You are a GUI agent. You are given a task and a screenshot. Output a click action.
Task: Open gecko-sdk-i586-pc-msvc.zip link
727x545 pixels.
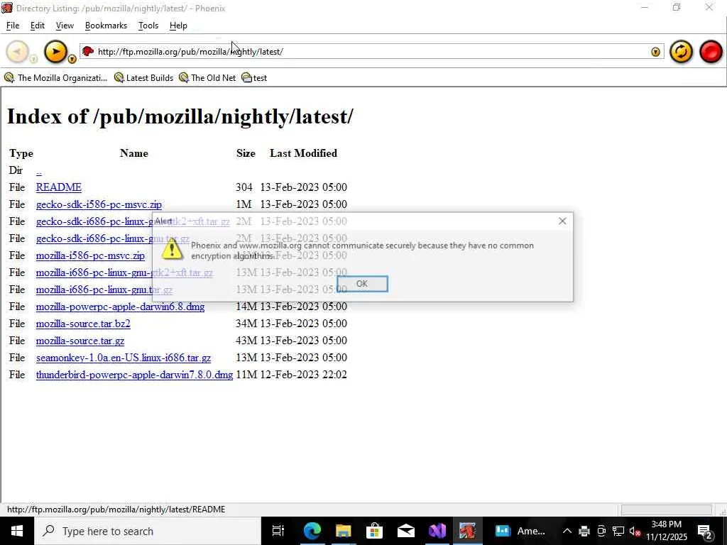click(x=99, y=204)
